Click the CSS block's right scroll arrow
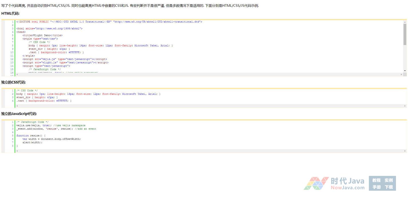The image size is (408, 205). (x=405, y=106)
